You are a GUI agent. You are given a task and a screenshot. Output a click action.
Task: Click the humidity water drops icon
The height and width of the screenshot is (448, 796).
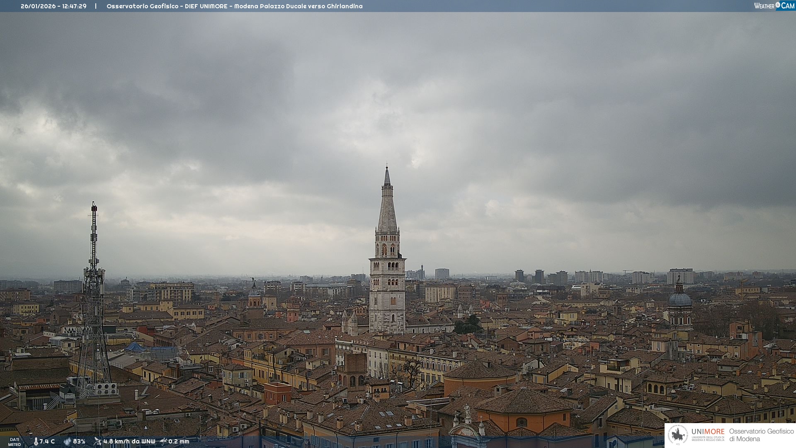pyautogui.click(x=67, y=441)
